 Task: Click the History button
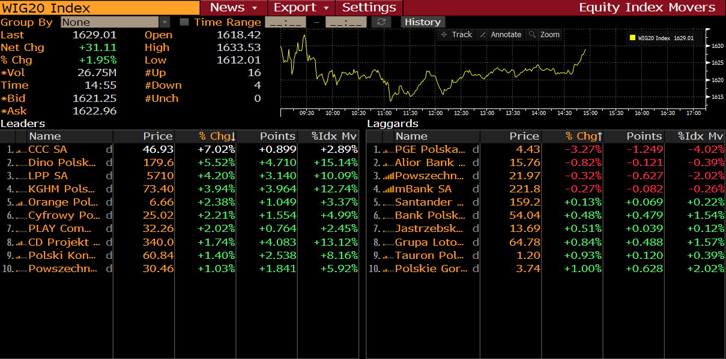click(422, 22)
